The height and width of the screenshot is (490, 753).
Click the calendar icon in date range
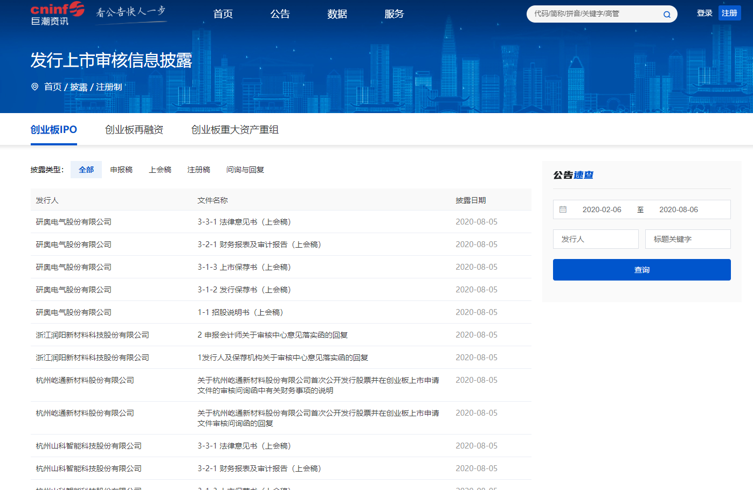point(563,209)
